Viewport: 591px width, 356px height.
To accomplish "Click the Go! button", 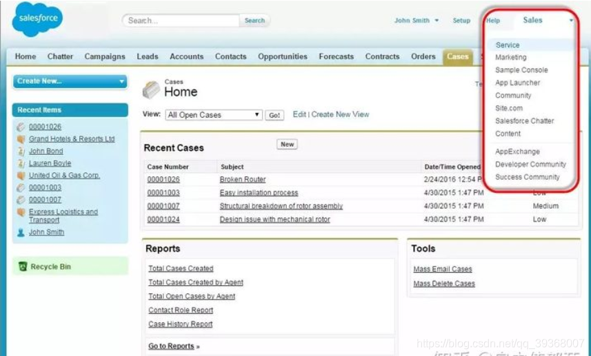I will pos(274,115).
